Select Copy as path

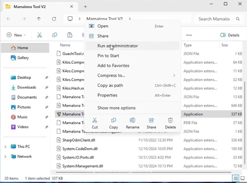[132, 85]
